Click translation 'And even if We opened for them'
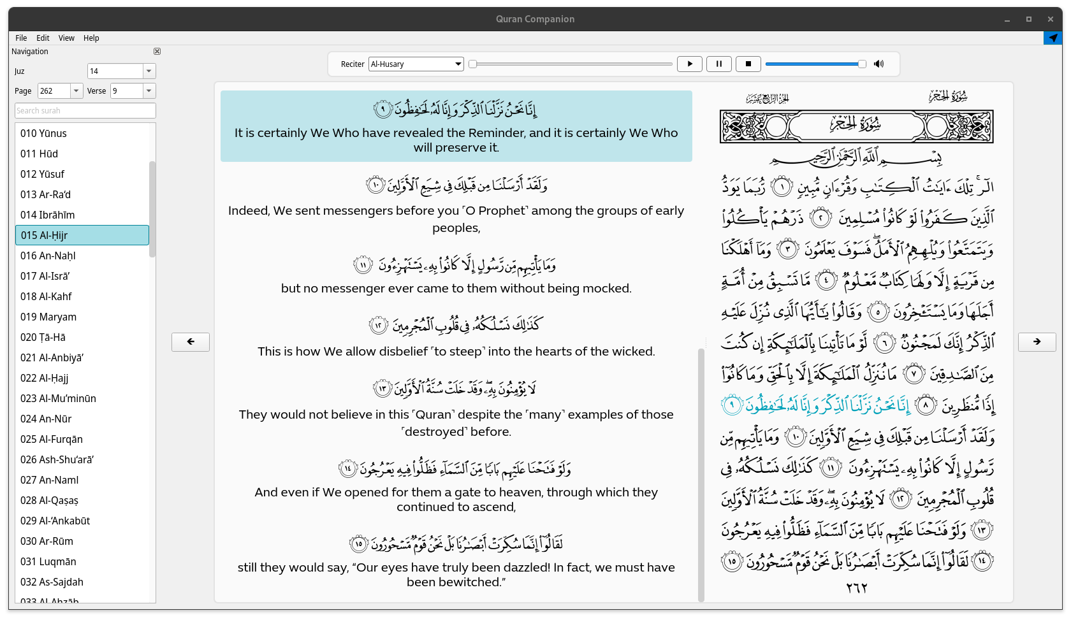 tap(456, 500)
